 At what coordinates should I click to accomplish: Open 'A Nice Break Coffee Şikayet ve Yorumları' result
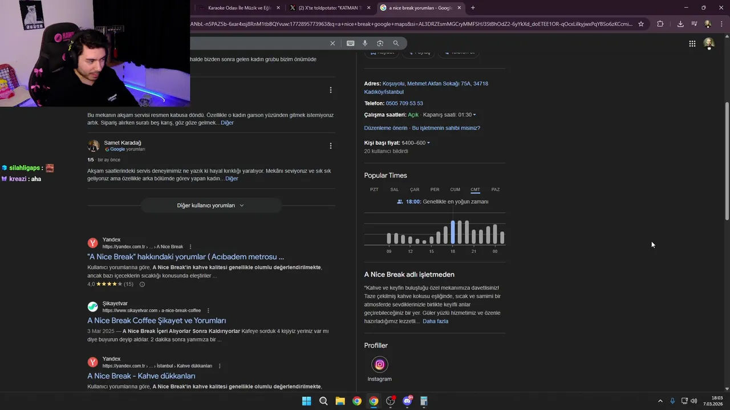tap(157, 321)
